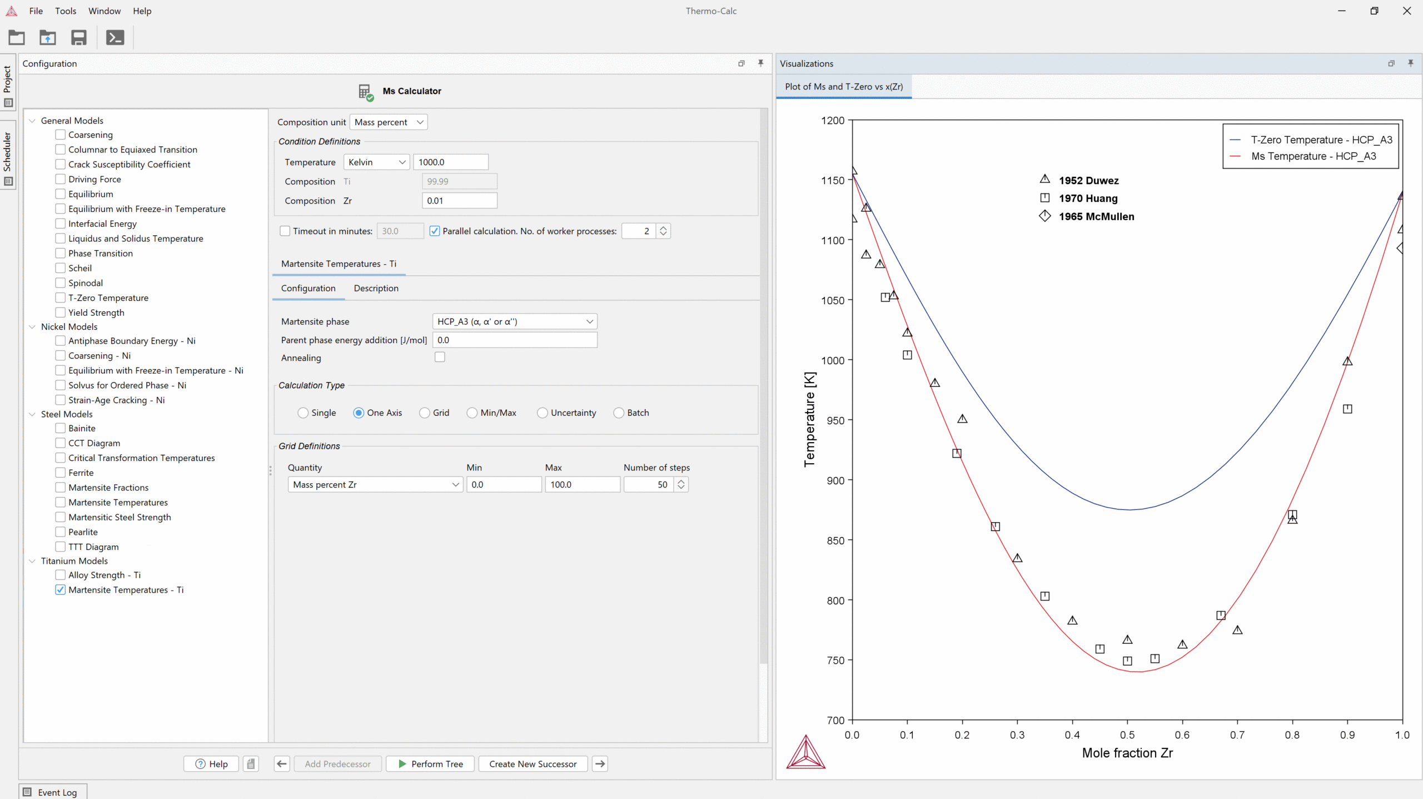Open the Martensite phase dropdown
Screen dimensions: 1423x799
click(x=515, y=321)
